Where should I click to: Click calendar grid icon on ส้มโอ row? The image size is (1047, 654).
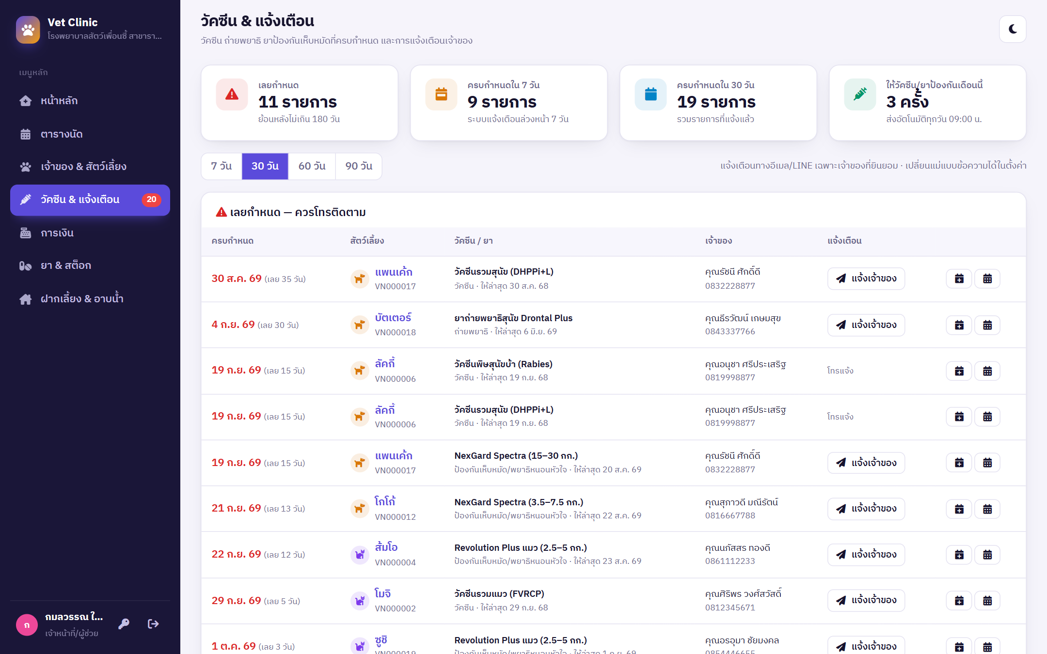pos(987,555)
